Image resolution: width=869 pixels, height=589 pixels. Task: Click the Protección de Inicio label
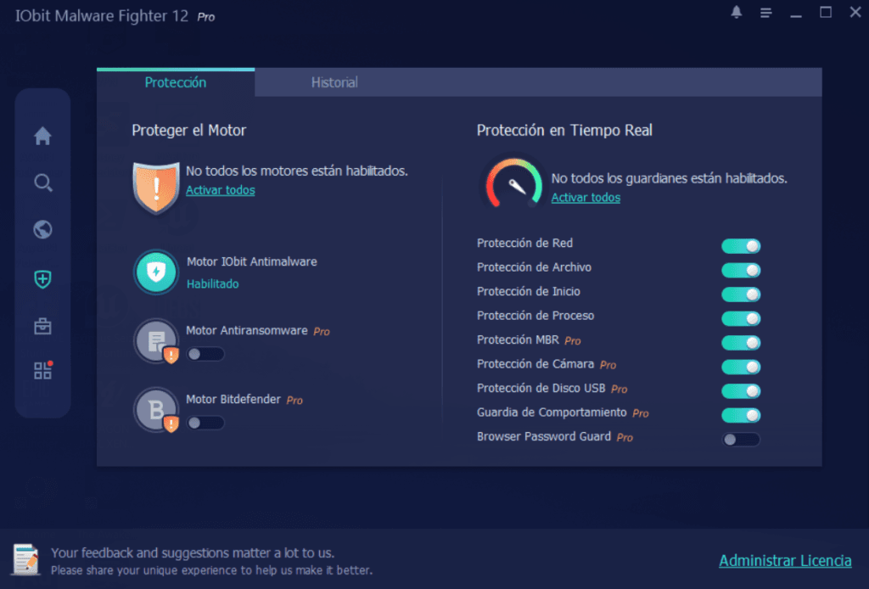(529, 291)
